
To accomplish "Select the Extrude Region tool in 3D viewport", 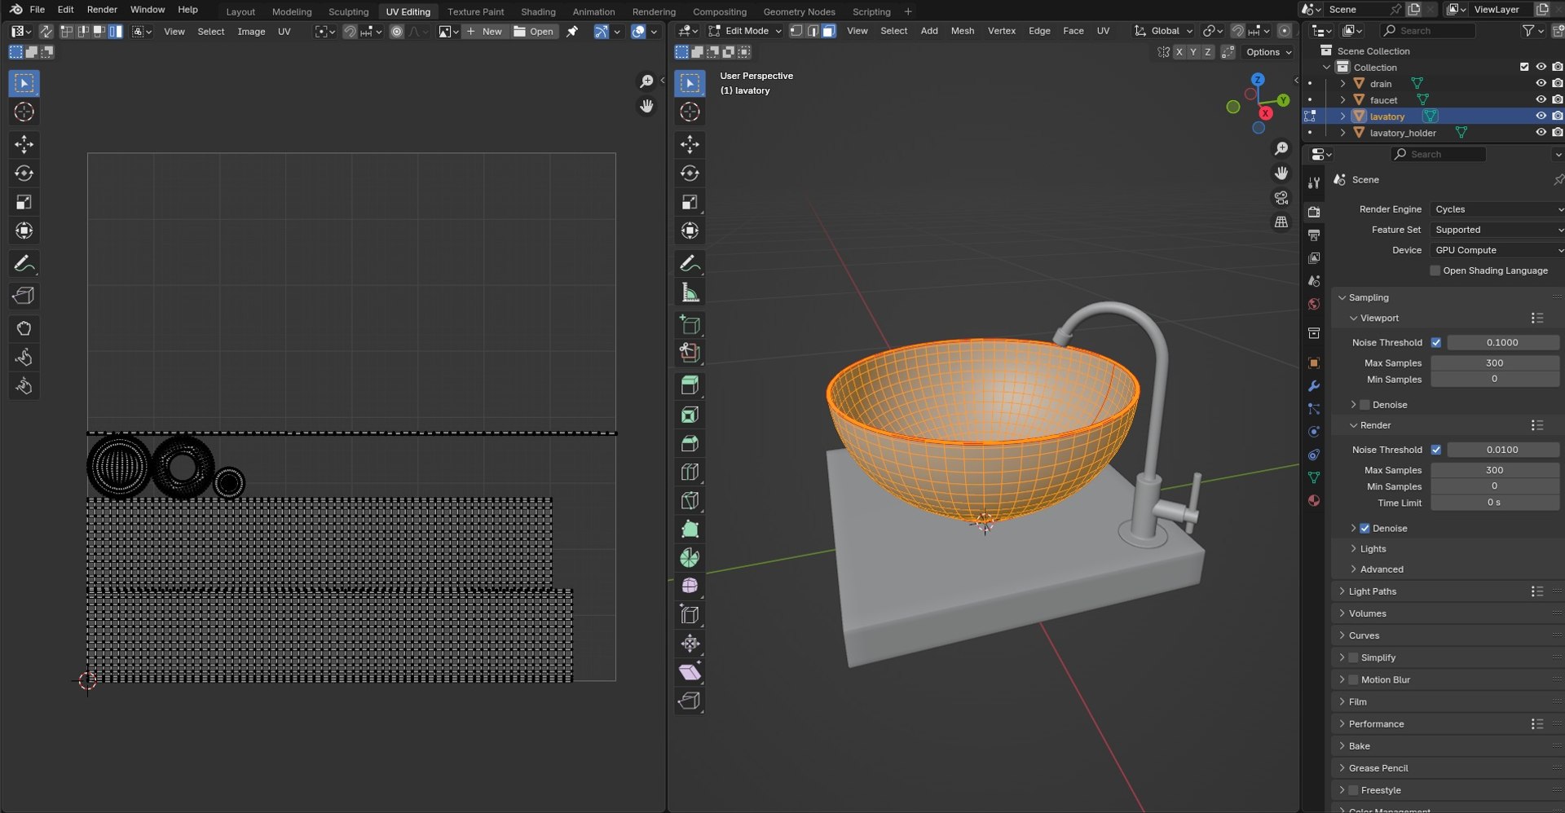I will (690, 386).
